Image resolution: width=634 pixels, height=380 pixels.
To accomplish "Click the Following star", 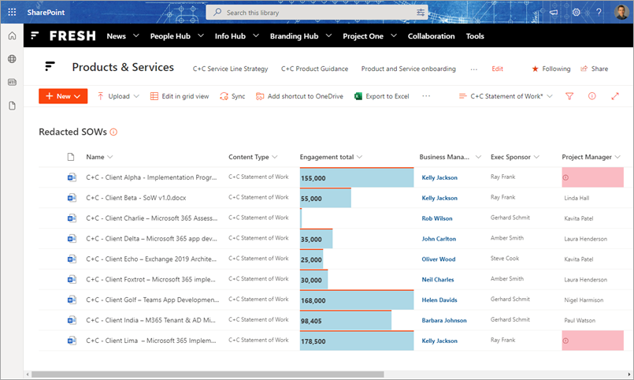I will 535,69.
